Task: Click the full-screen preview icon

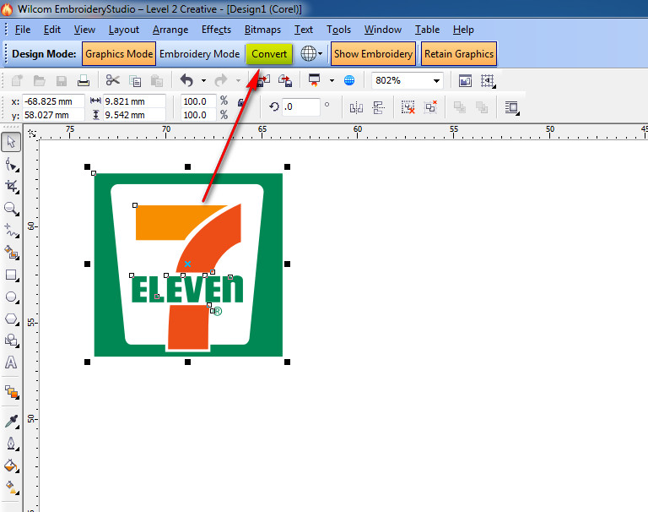Action: pyautogui.click(x=465, y=80)
